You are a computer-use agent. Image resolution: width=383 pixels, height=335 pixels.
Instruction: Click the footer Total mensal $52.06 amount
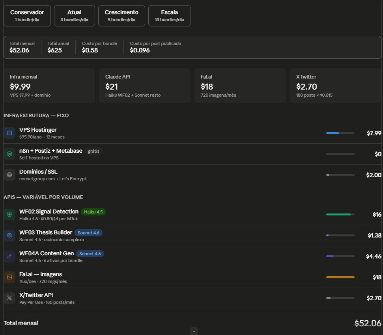368,323
